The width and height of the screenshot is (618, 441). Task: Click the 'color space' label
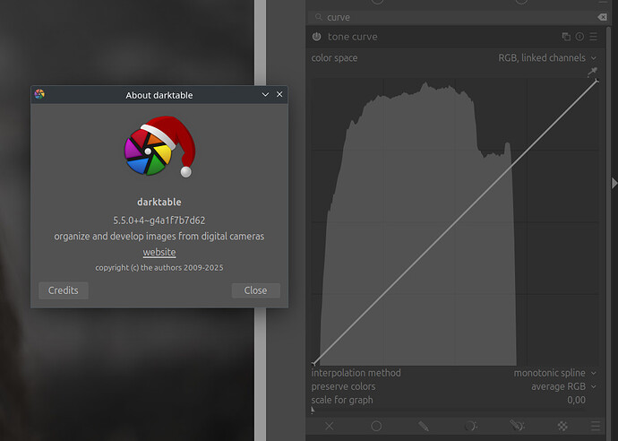tap(334, 58)
